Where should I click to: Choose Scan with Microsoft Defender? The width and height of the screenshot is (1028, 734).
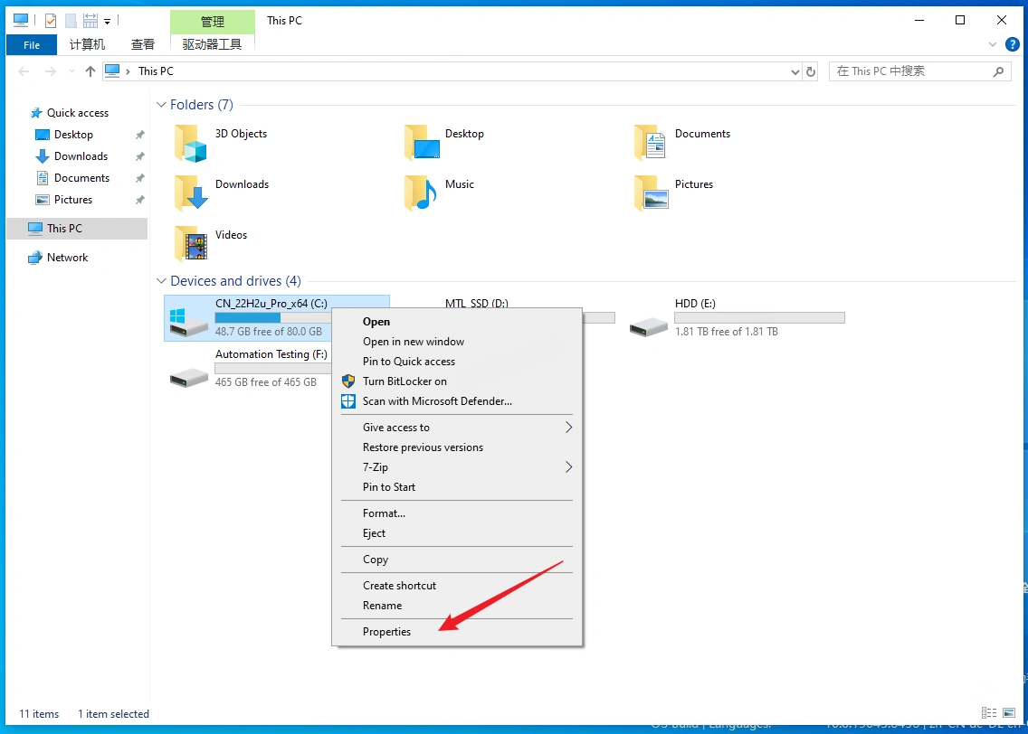click(457, 400)
